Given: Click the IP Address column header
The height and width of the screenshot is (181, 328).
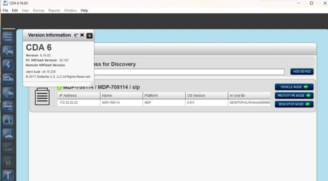Looking at the screenshot, I should [x=79, y=96].
